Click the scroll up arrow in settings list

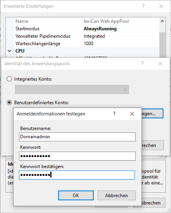pyautogui.click(x=162, y=21)
